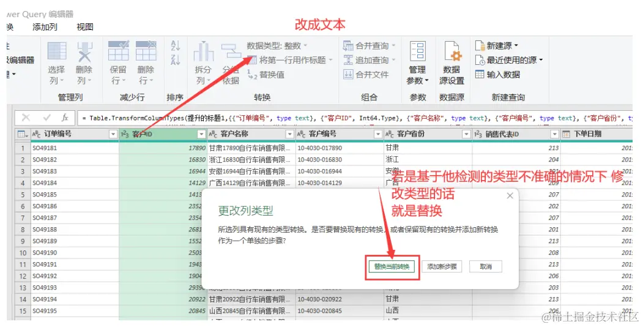Click customer ID cell 20845
The image size is (643, 327).
[163, 311]
